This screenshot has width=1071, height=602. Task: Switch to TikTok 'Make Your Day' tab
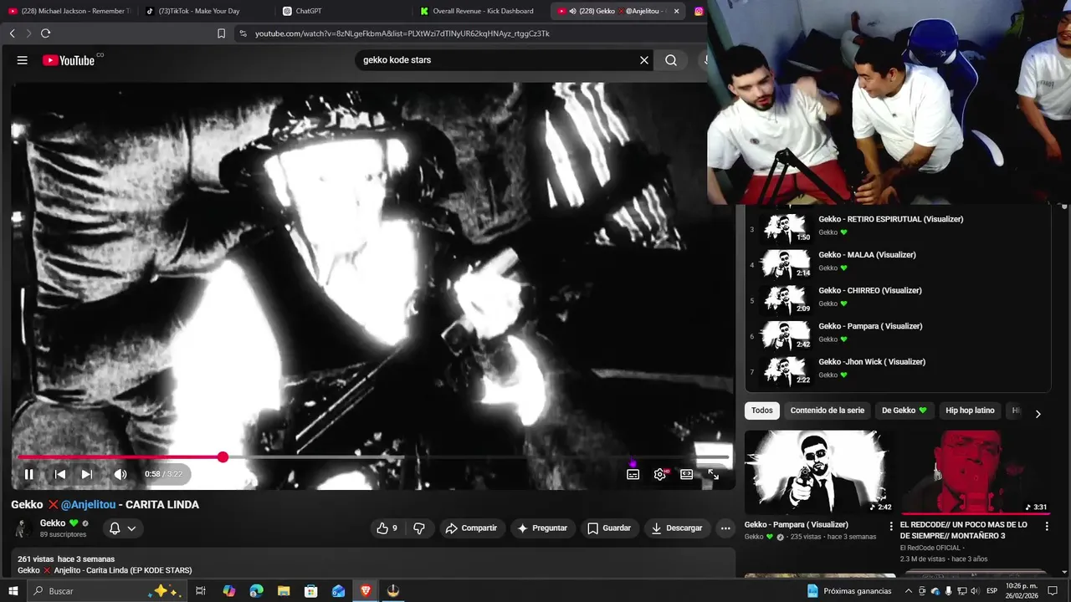click(205, 11)
